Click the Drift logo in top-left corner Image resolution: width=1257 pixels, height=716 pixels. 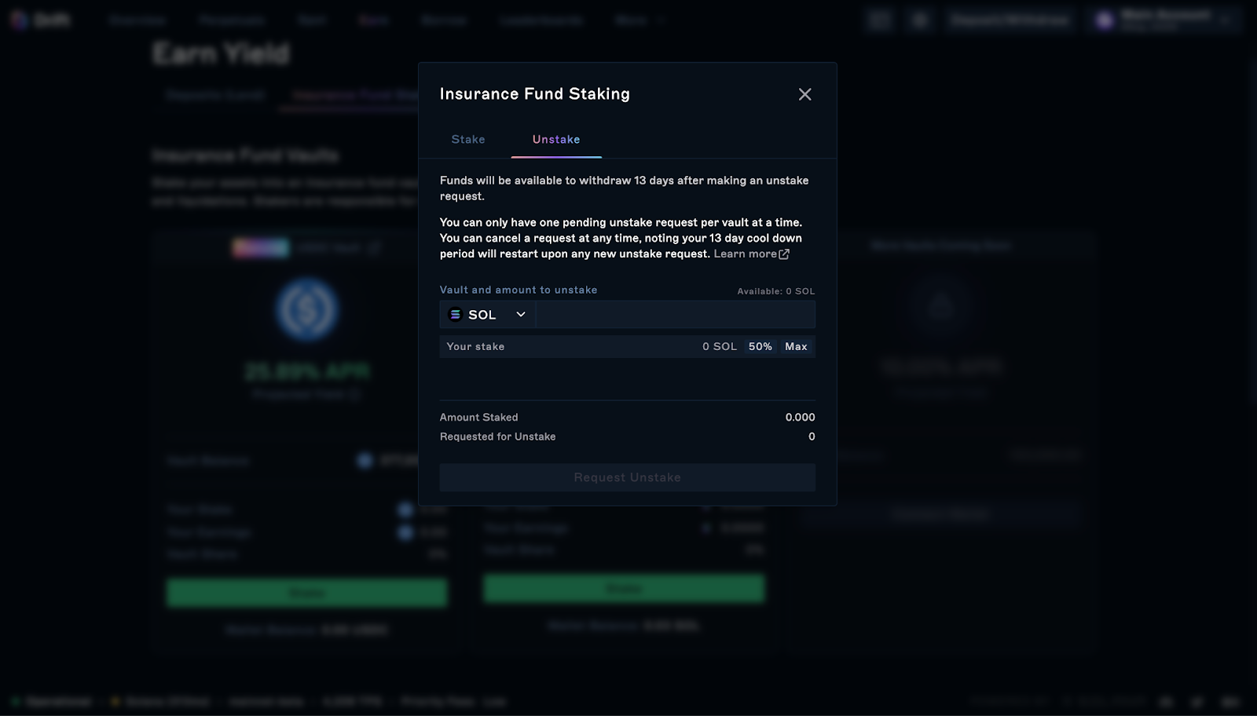[39, 20]
